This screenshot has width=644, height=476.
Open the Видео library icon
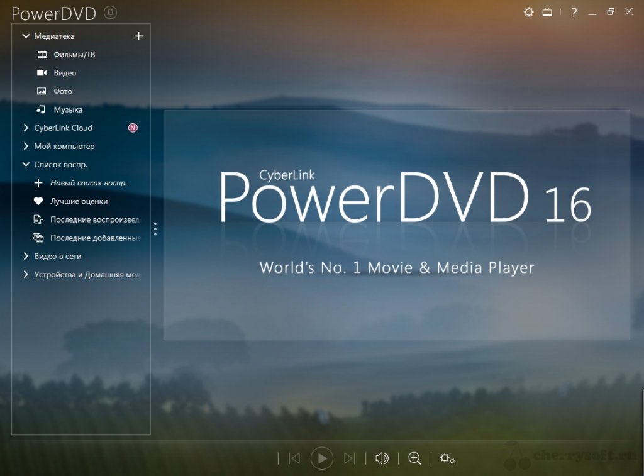[42, 72]
